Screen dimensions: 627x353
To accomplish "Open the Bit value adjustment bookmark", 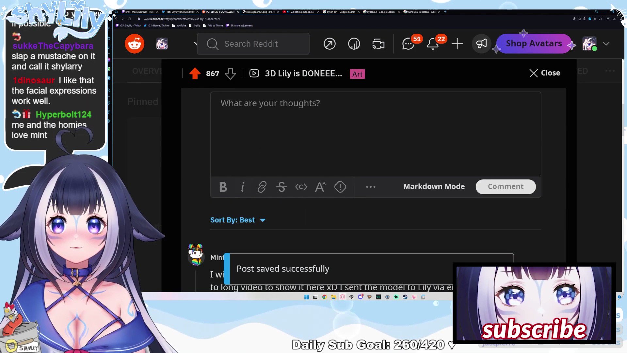I will pos(239,25).
